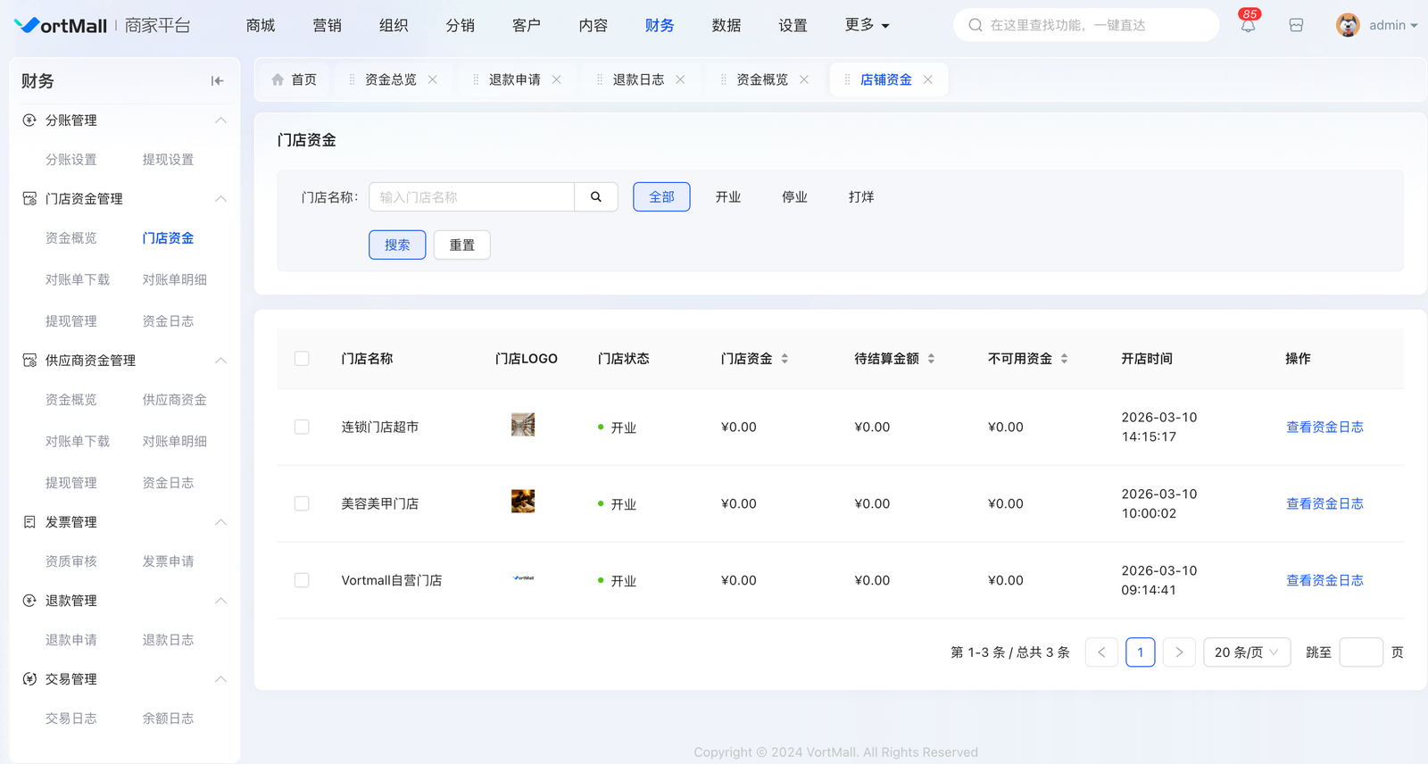
Task: Sort by 不可用资金 column arrows
Action: 1064,359
